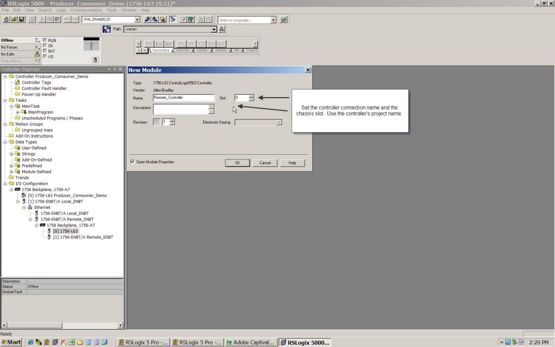Click the Verify Controller icon
The width and height of the screenshot is (555, 347).
coord(191,20)
